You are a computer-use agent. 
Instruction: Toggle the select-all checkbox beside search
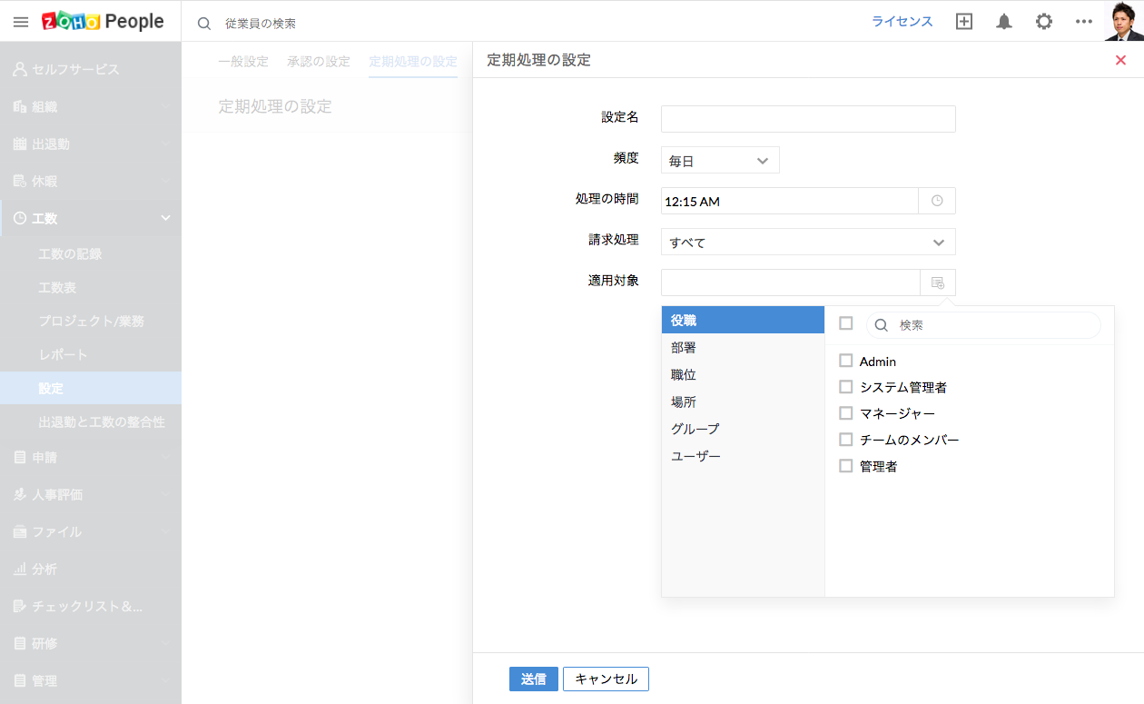[x=846, y=323]
